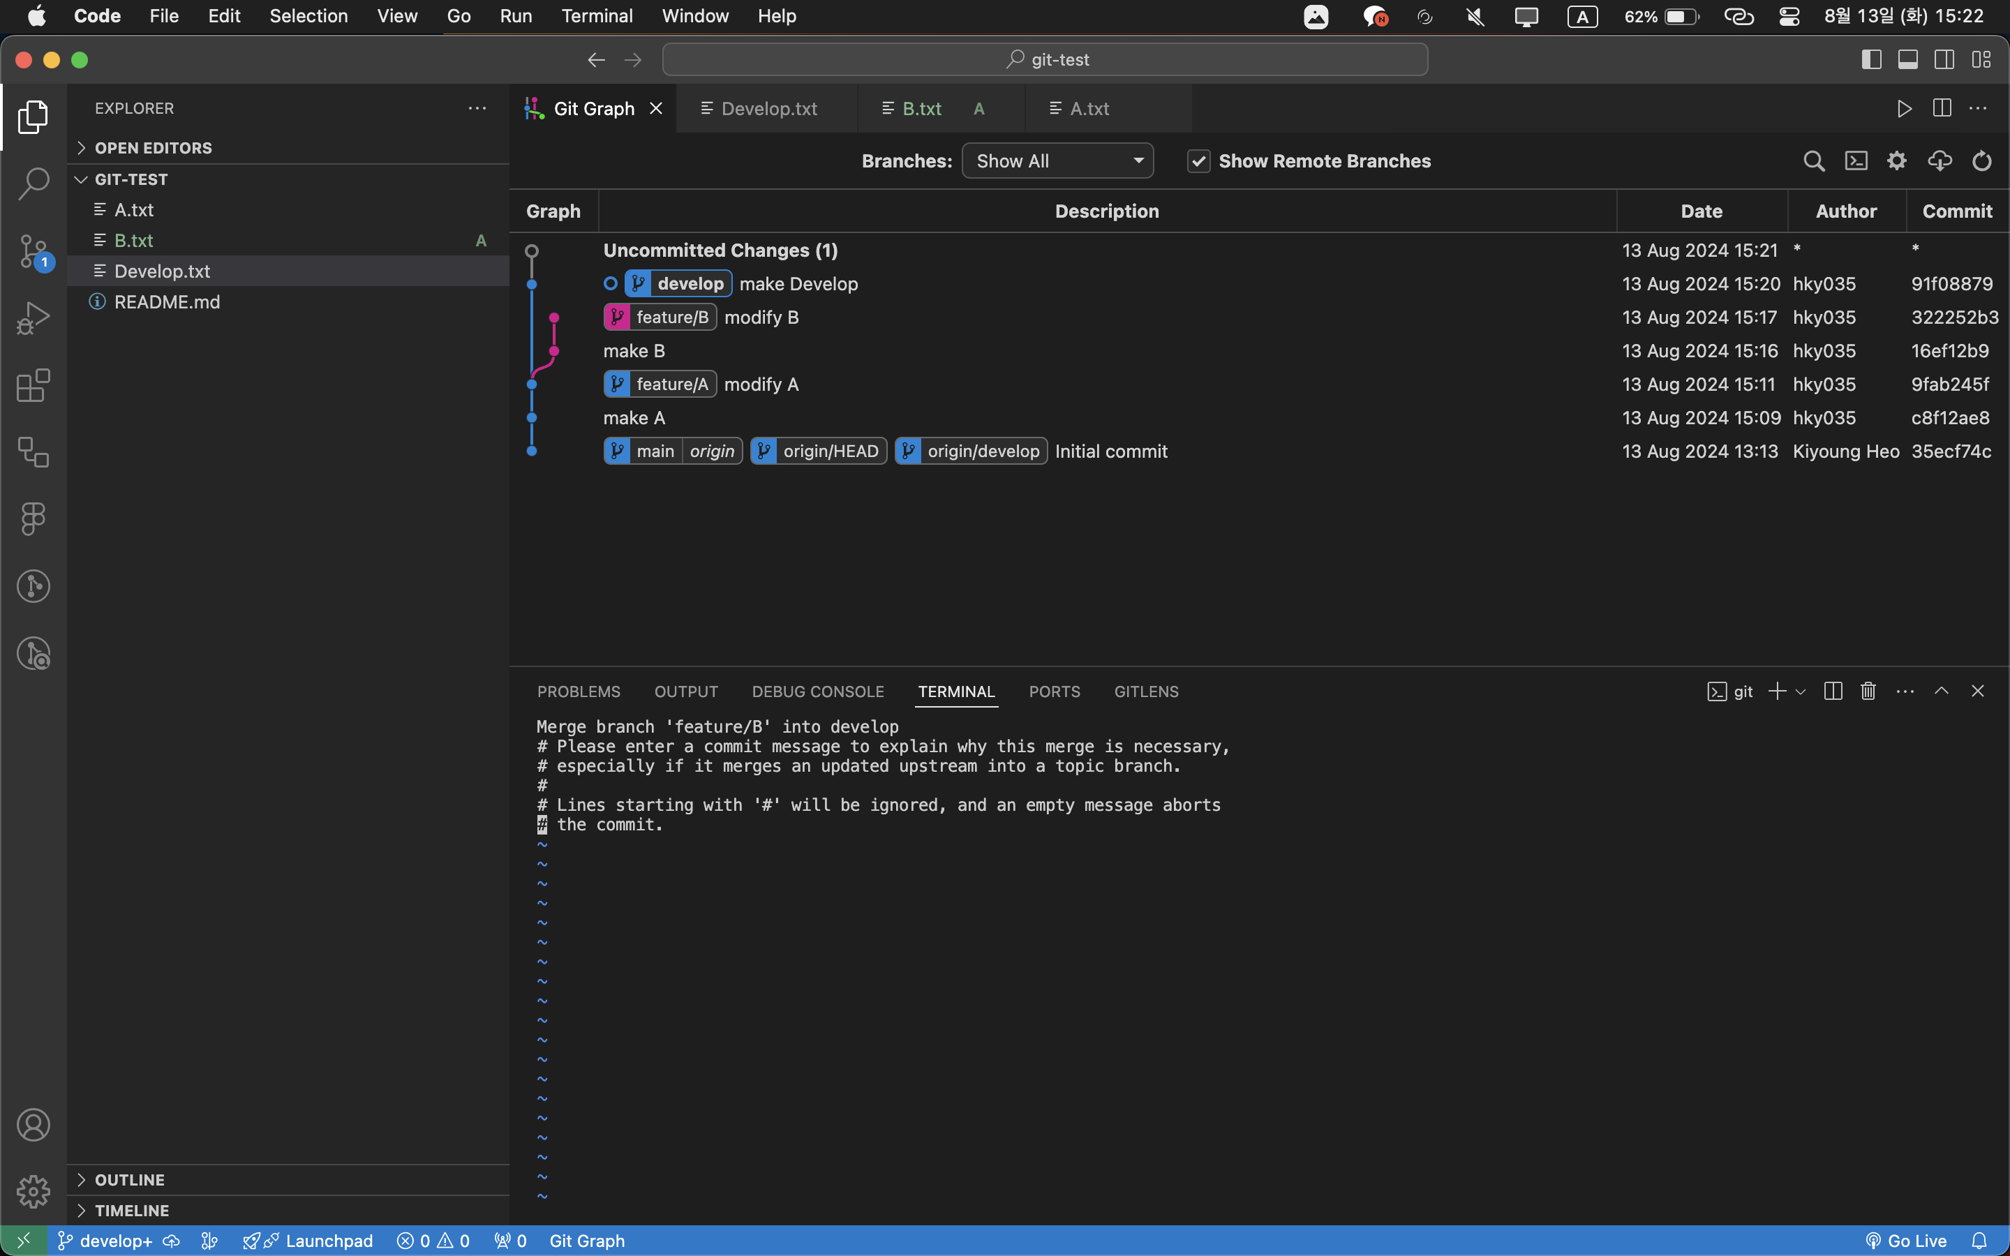The width and height of the screenshot is (2010, 1256).
Task: Kill terminal with the trash icon
Action: pyautogui.click(x=1868, y=691)
